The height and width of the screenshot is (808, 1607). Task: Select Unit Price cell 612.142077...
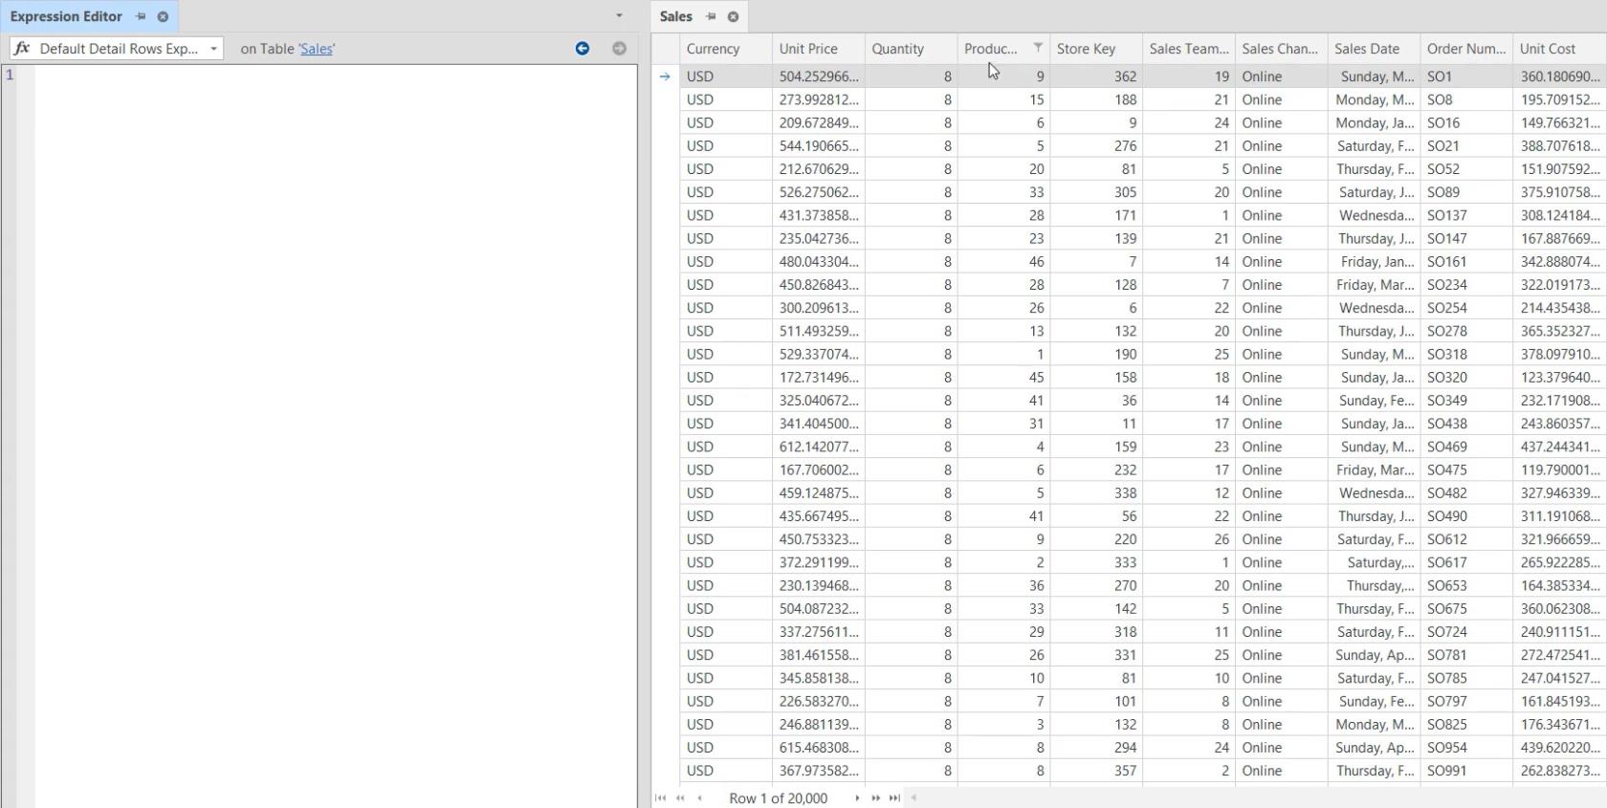(819, 447)
